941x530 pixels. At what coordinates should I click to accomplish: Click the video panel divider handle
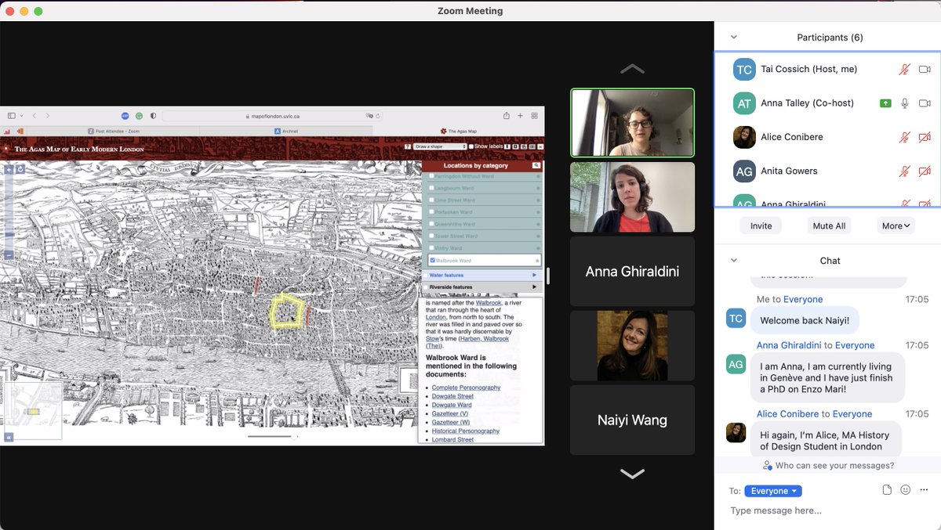548,276
